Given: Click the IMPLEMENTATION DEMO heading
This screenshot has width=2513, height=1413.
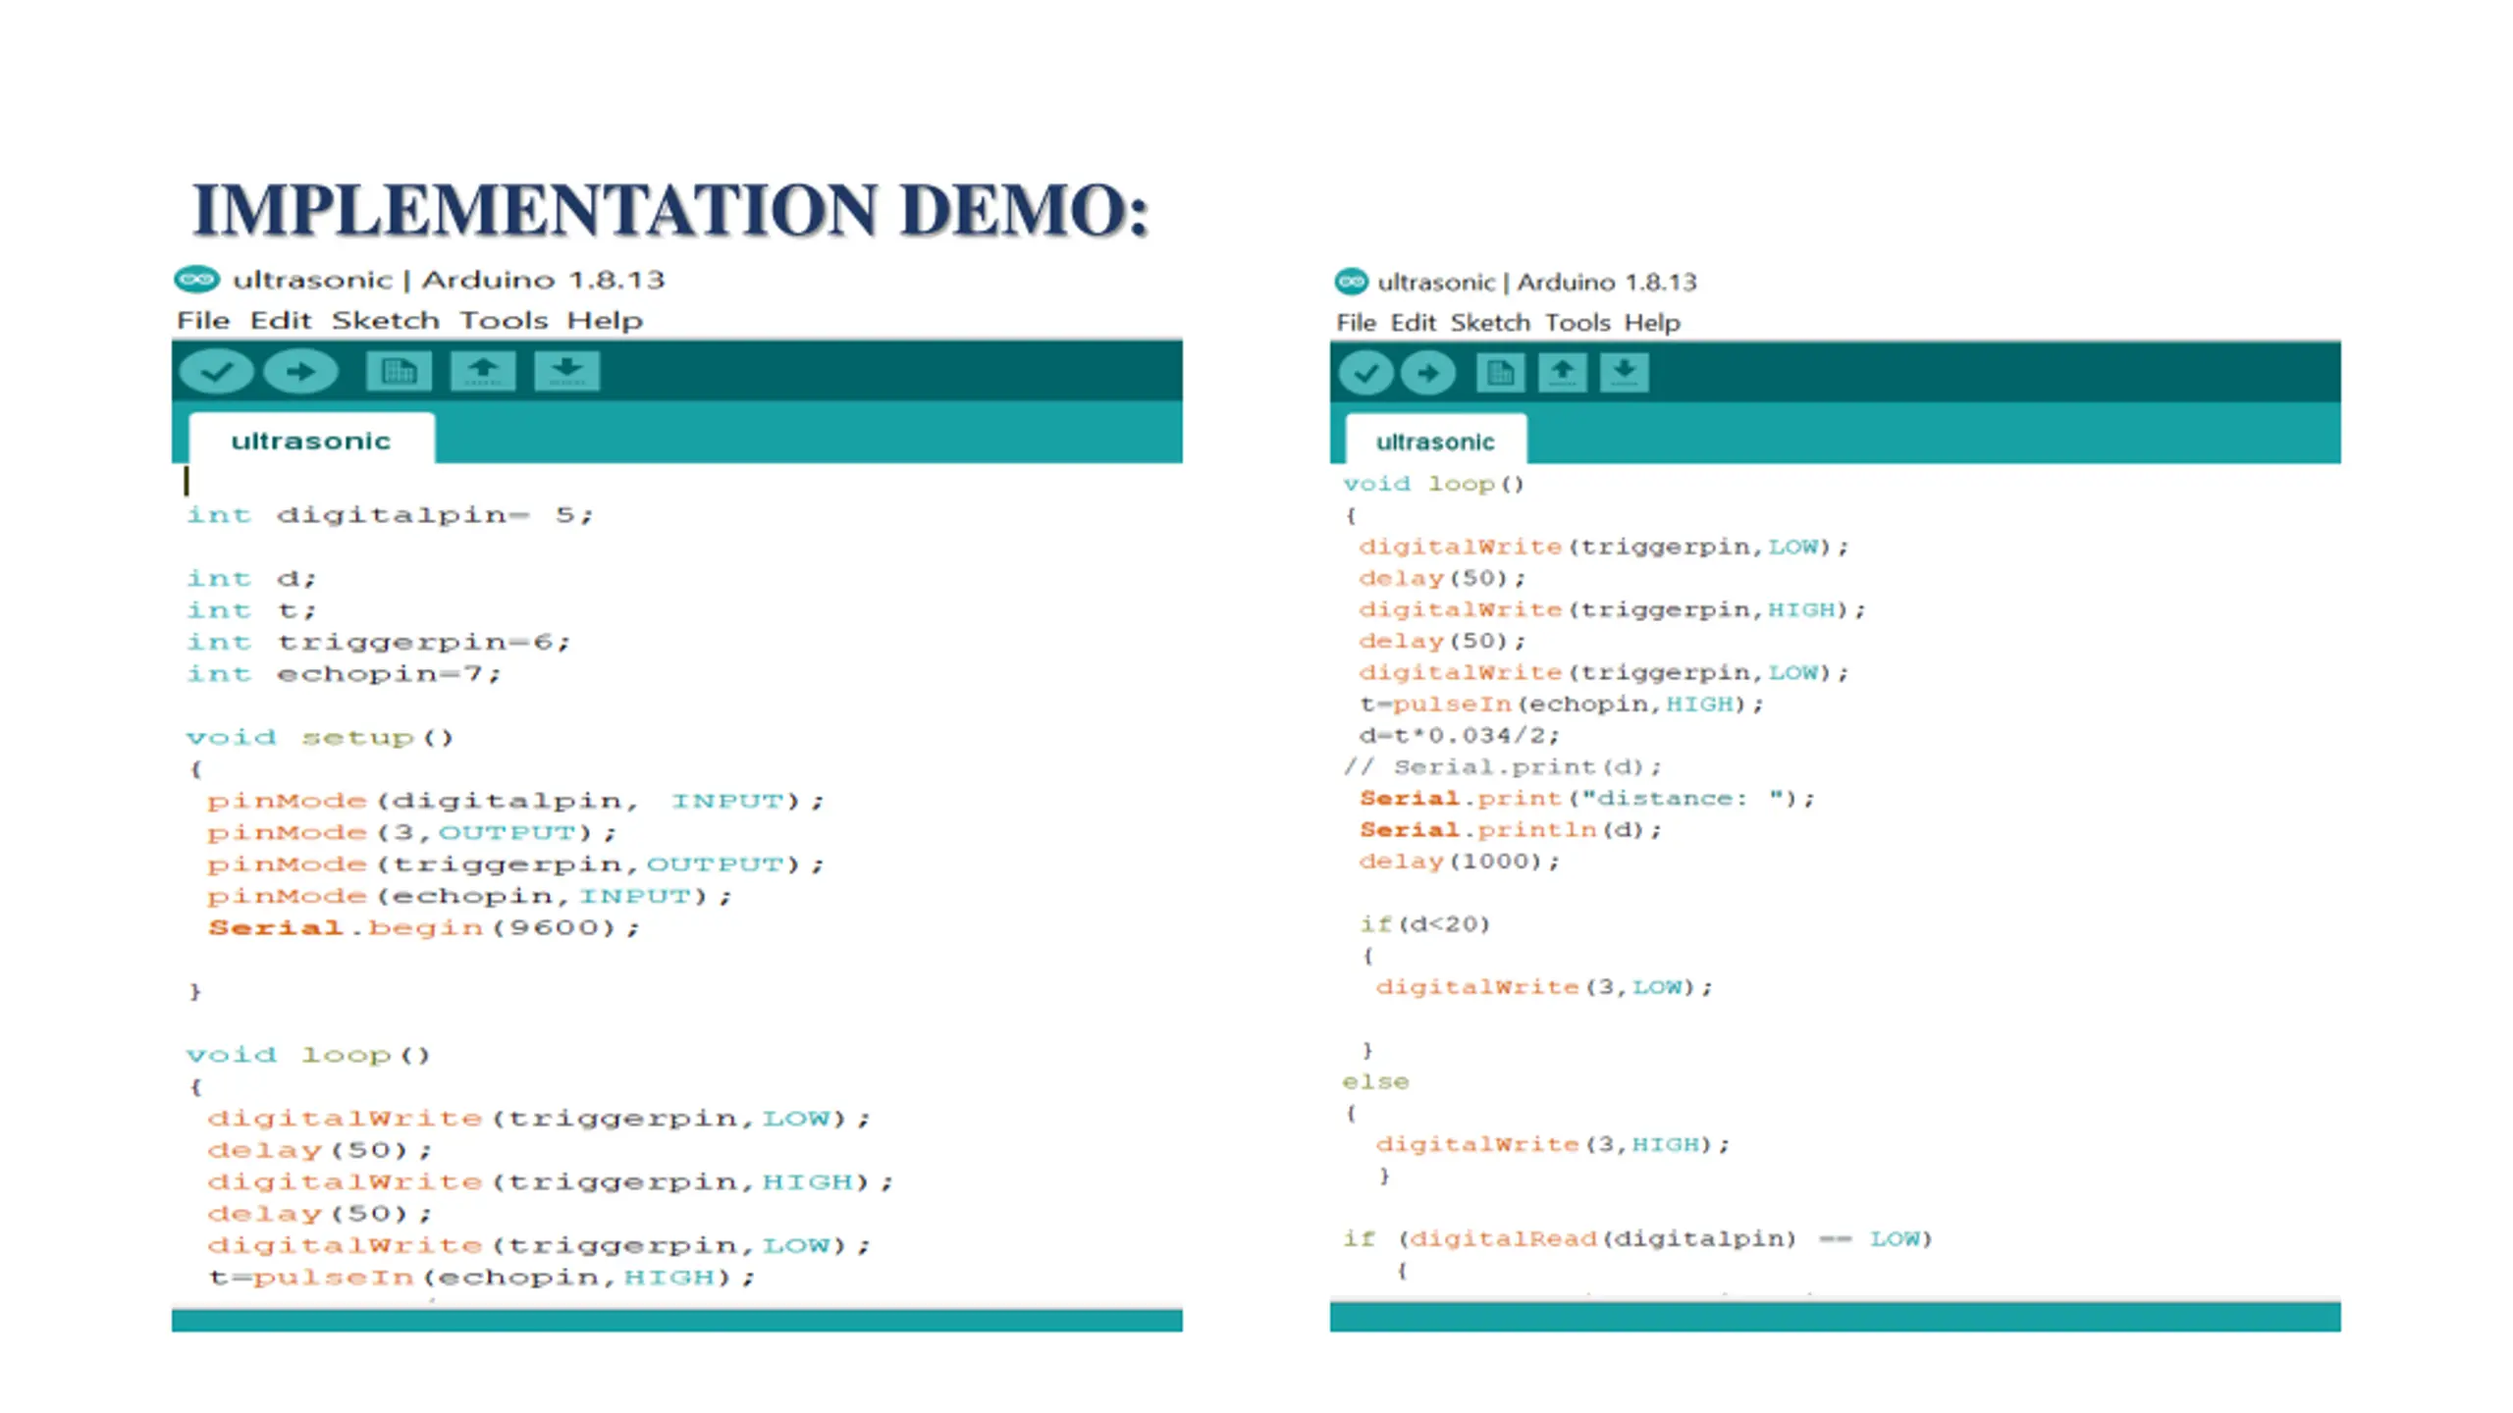Looking at the screenshot, I should [x=670, y=209].
